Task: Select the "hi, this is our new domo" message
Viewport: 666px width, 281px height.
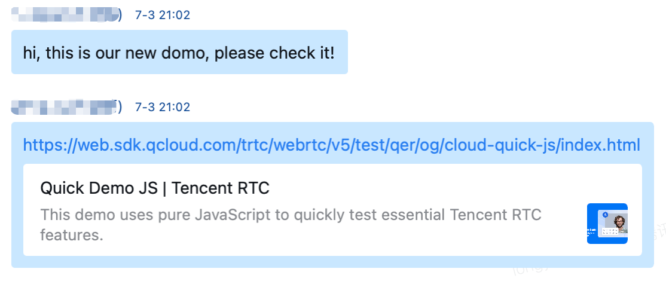Action: [x=179, y=53]
